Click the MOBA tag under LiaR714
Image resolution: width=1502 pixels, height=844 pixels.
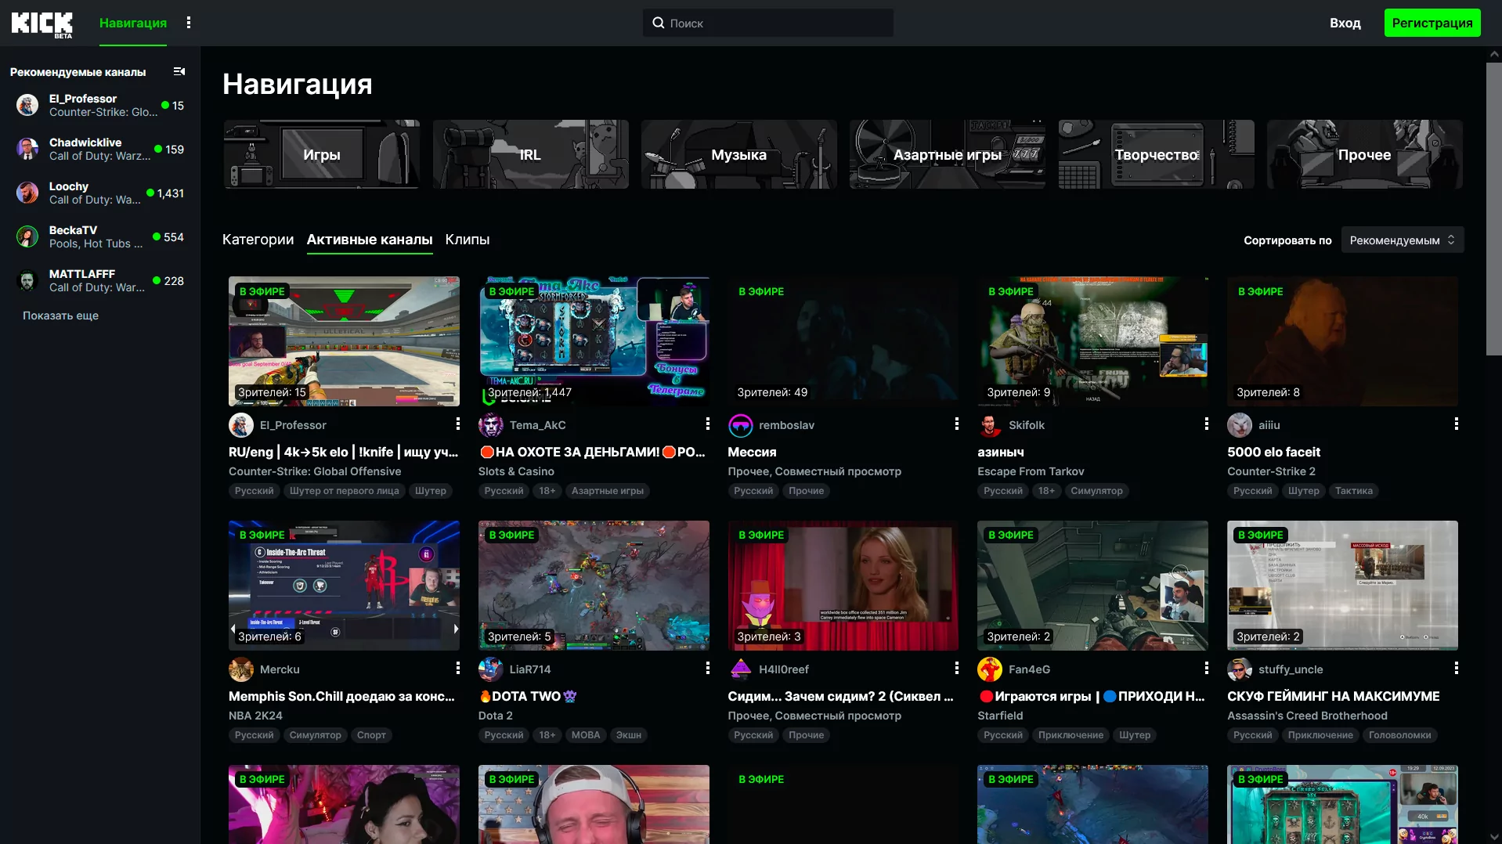click(x=586, y=735)
